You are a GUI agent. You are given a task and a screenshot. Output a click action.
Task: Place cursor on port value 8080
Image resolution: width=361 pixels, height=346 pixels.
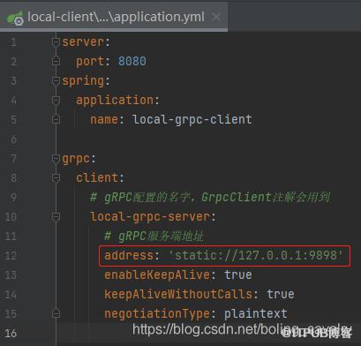pyautogui.click(x=132, y=62)
